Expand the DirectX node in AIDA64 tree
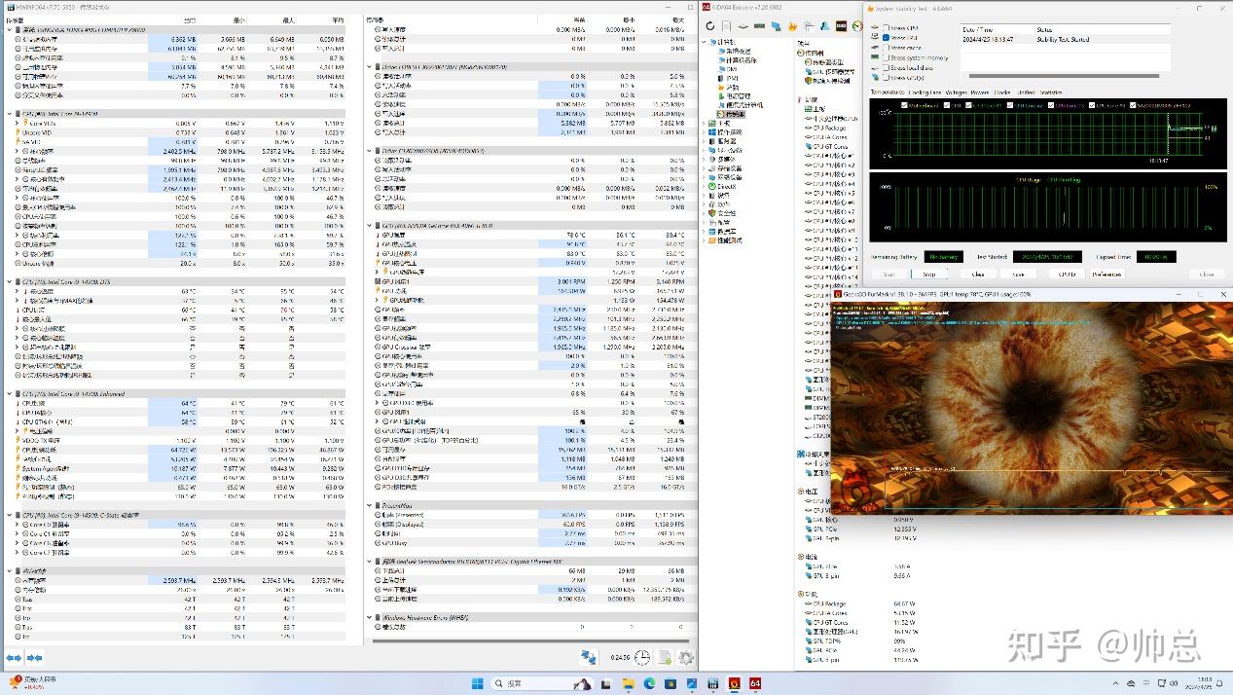 click(706, 186)
